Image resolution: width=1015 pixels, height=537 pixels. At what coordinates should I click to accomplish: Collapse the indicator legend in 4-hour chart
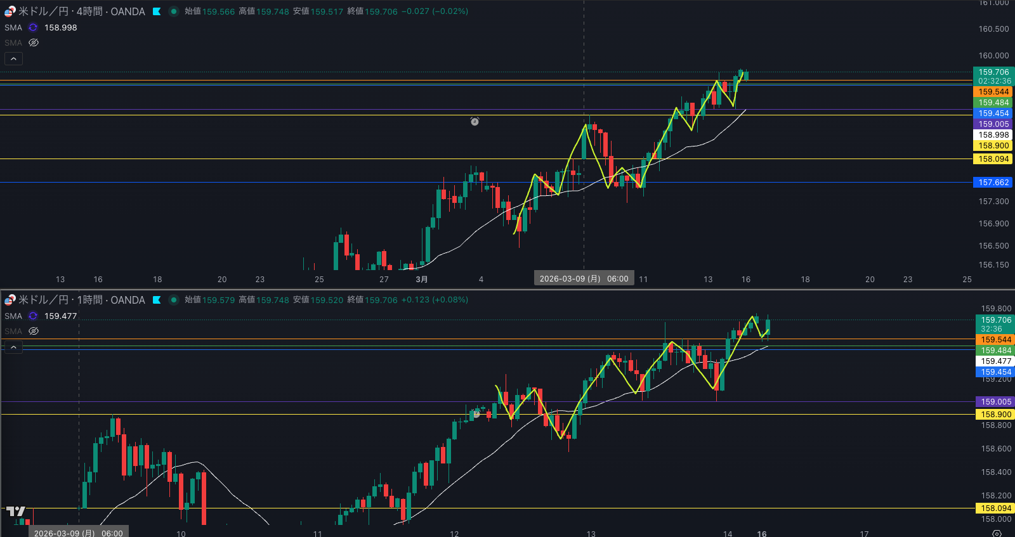coord(13,58)
